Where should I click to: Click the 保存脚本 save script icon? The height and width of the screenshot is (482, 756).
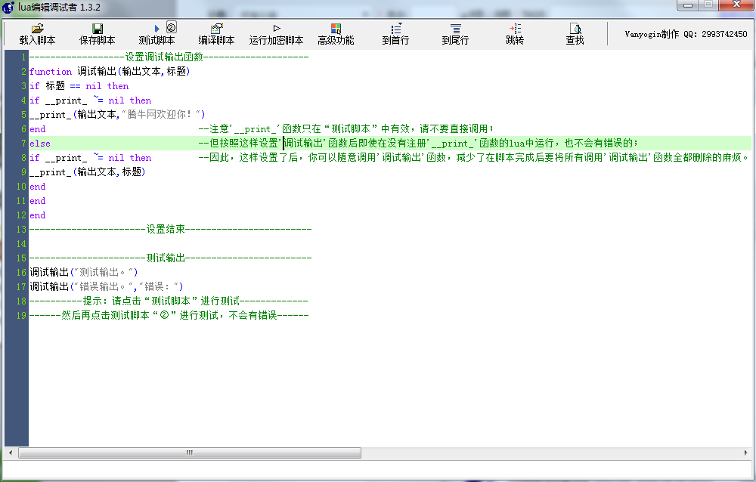click(x=98, y=29)
